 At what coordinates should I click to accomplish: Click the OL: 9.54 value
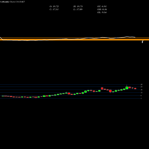click(102, 13)
